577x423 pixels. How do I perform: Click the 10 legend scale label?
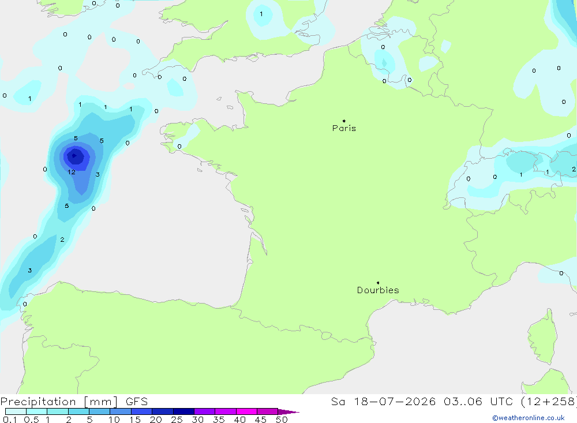(x=114, y=420)
